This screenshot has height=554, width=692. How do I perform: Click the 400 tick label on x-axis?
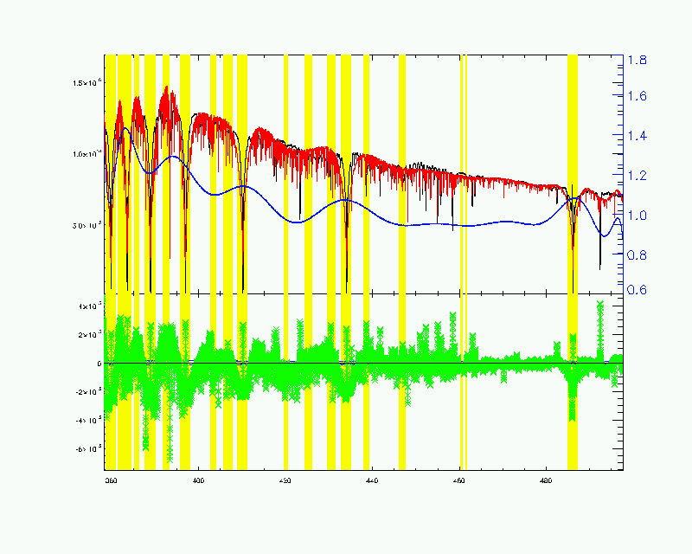coord(199,477)
